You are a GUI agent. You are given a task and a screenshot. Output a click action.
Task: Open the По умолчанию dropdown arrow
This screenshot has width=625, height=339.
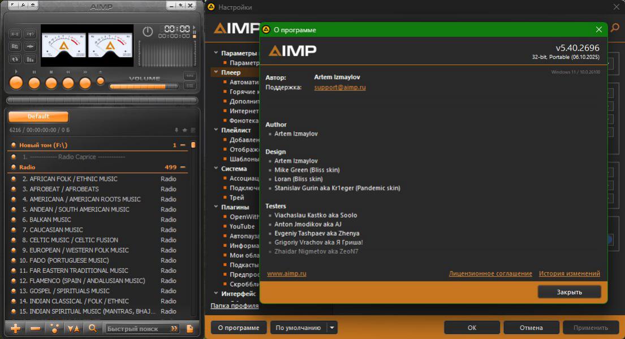point(332,328)
